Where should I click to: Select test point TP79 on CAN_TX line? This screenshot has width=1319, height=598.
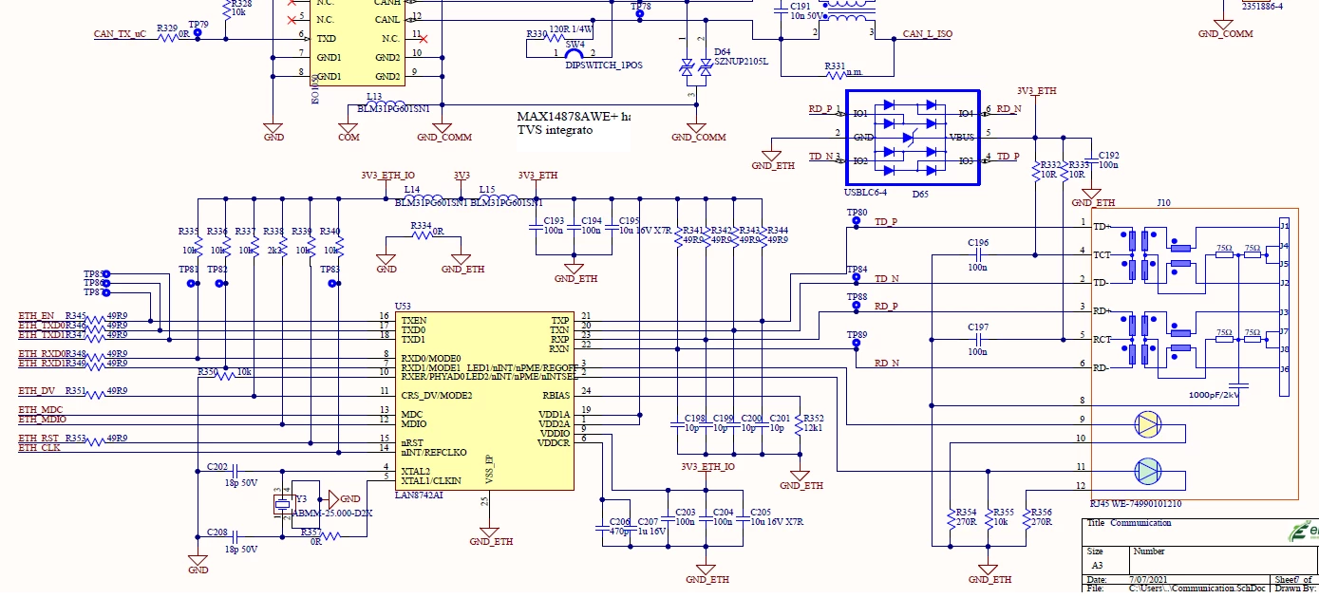pyautogui.click(x=198, y=33)
